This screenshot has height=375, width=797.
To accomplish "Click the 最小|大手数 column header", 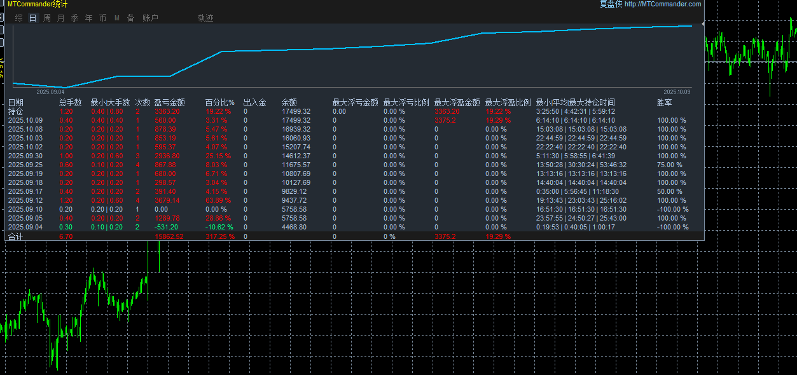I will tap(111, 102).
